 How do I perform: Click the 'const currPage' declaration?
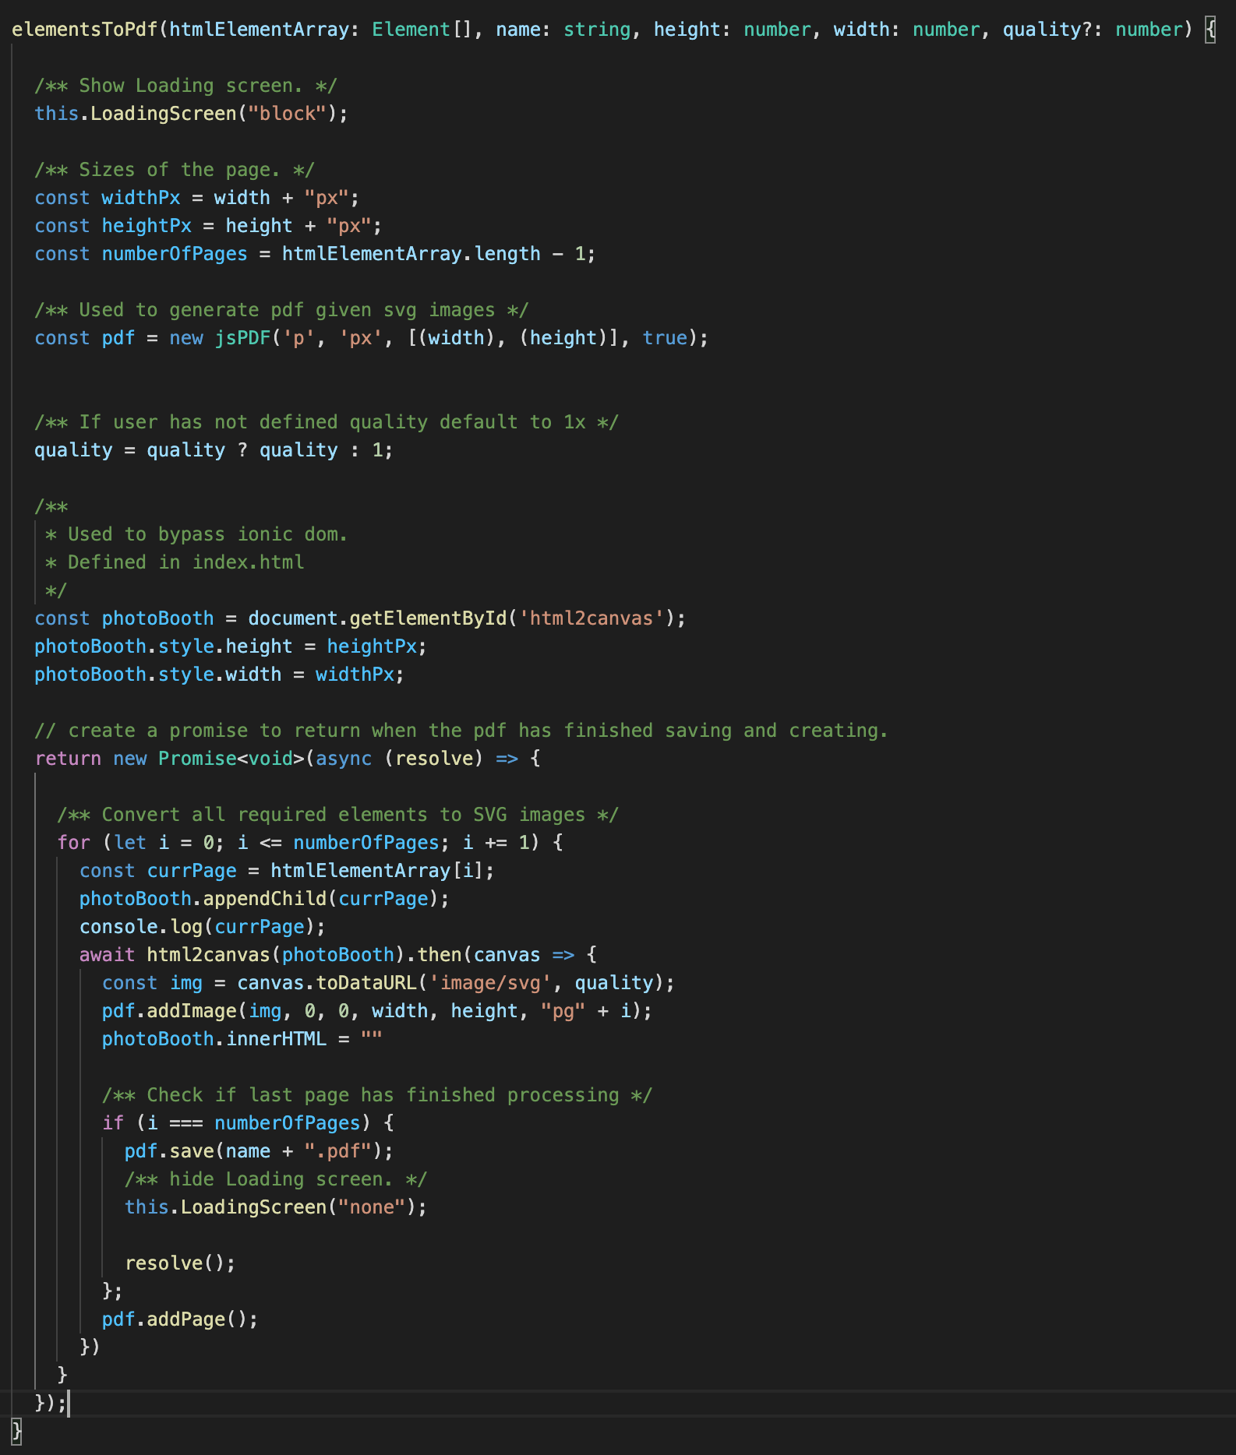[x=157, y=871]
